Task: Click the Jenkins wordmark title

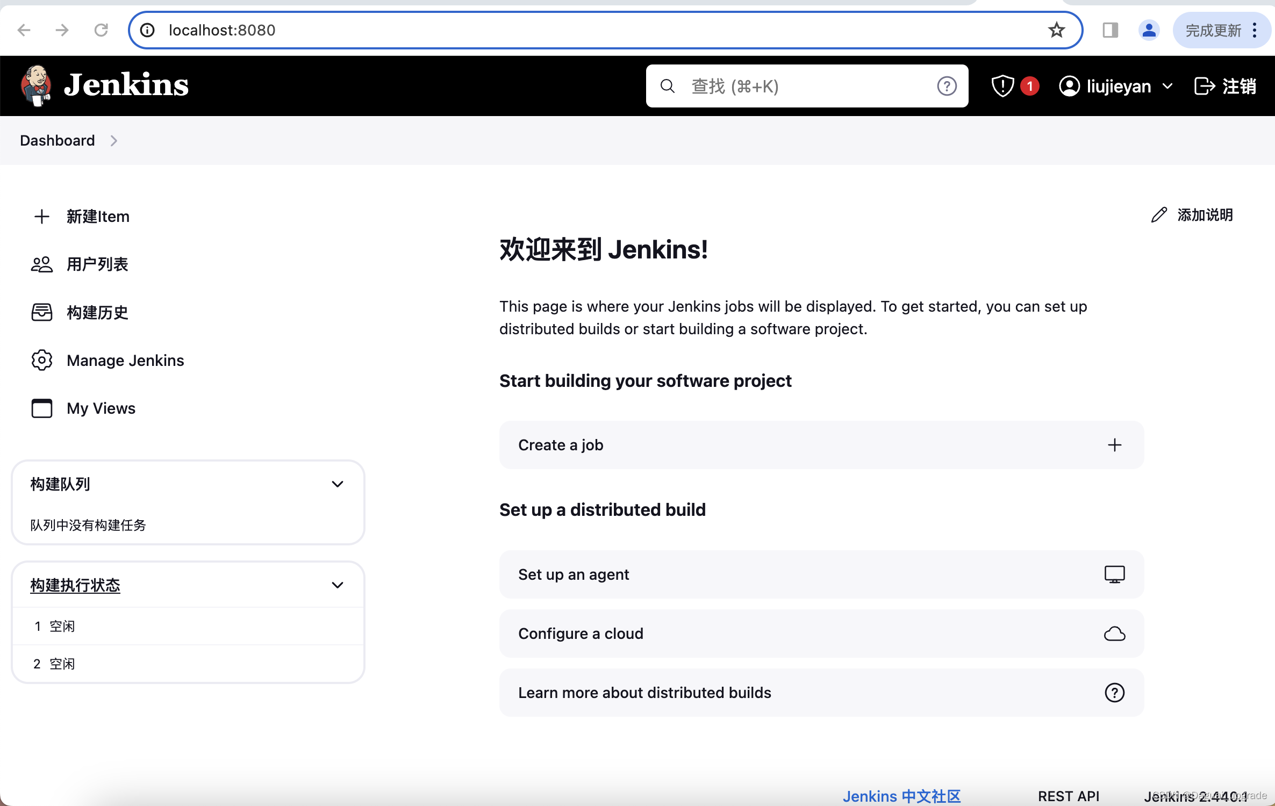Action: point(126,85)
